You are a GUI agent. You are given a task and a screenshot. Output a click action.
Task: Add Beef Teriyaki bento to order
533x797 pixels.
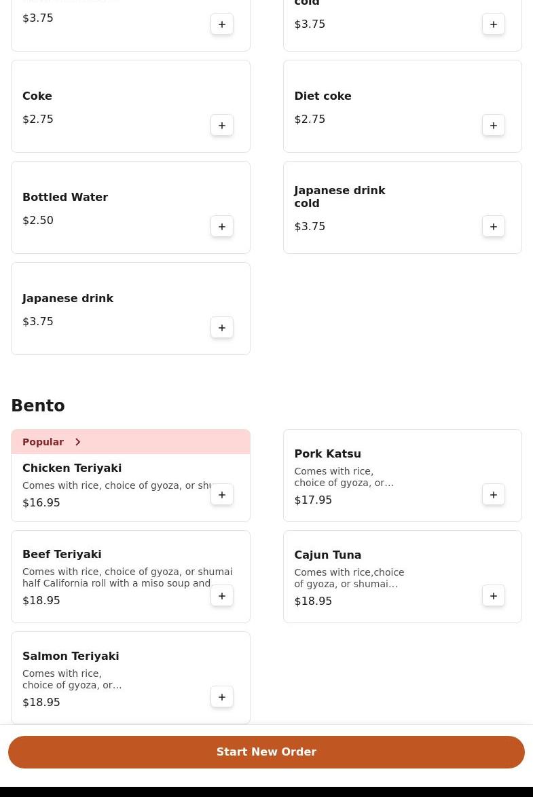click(222, 596)
